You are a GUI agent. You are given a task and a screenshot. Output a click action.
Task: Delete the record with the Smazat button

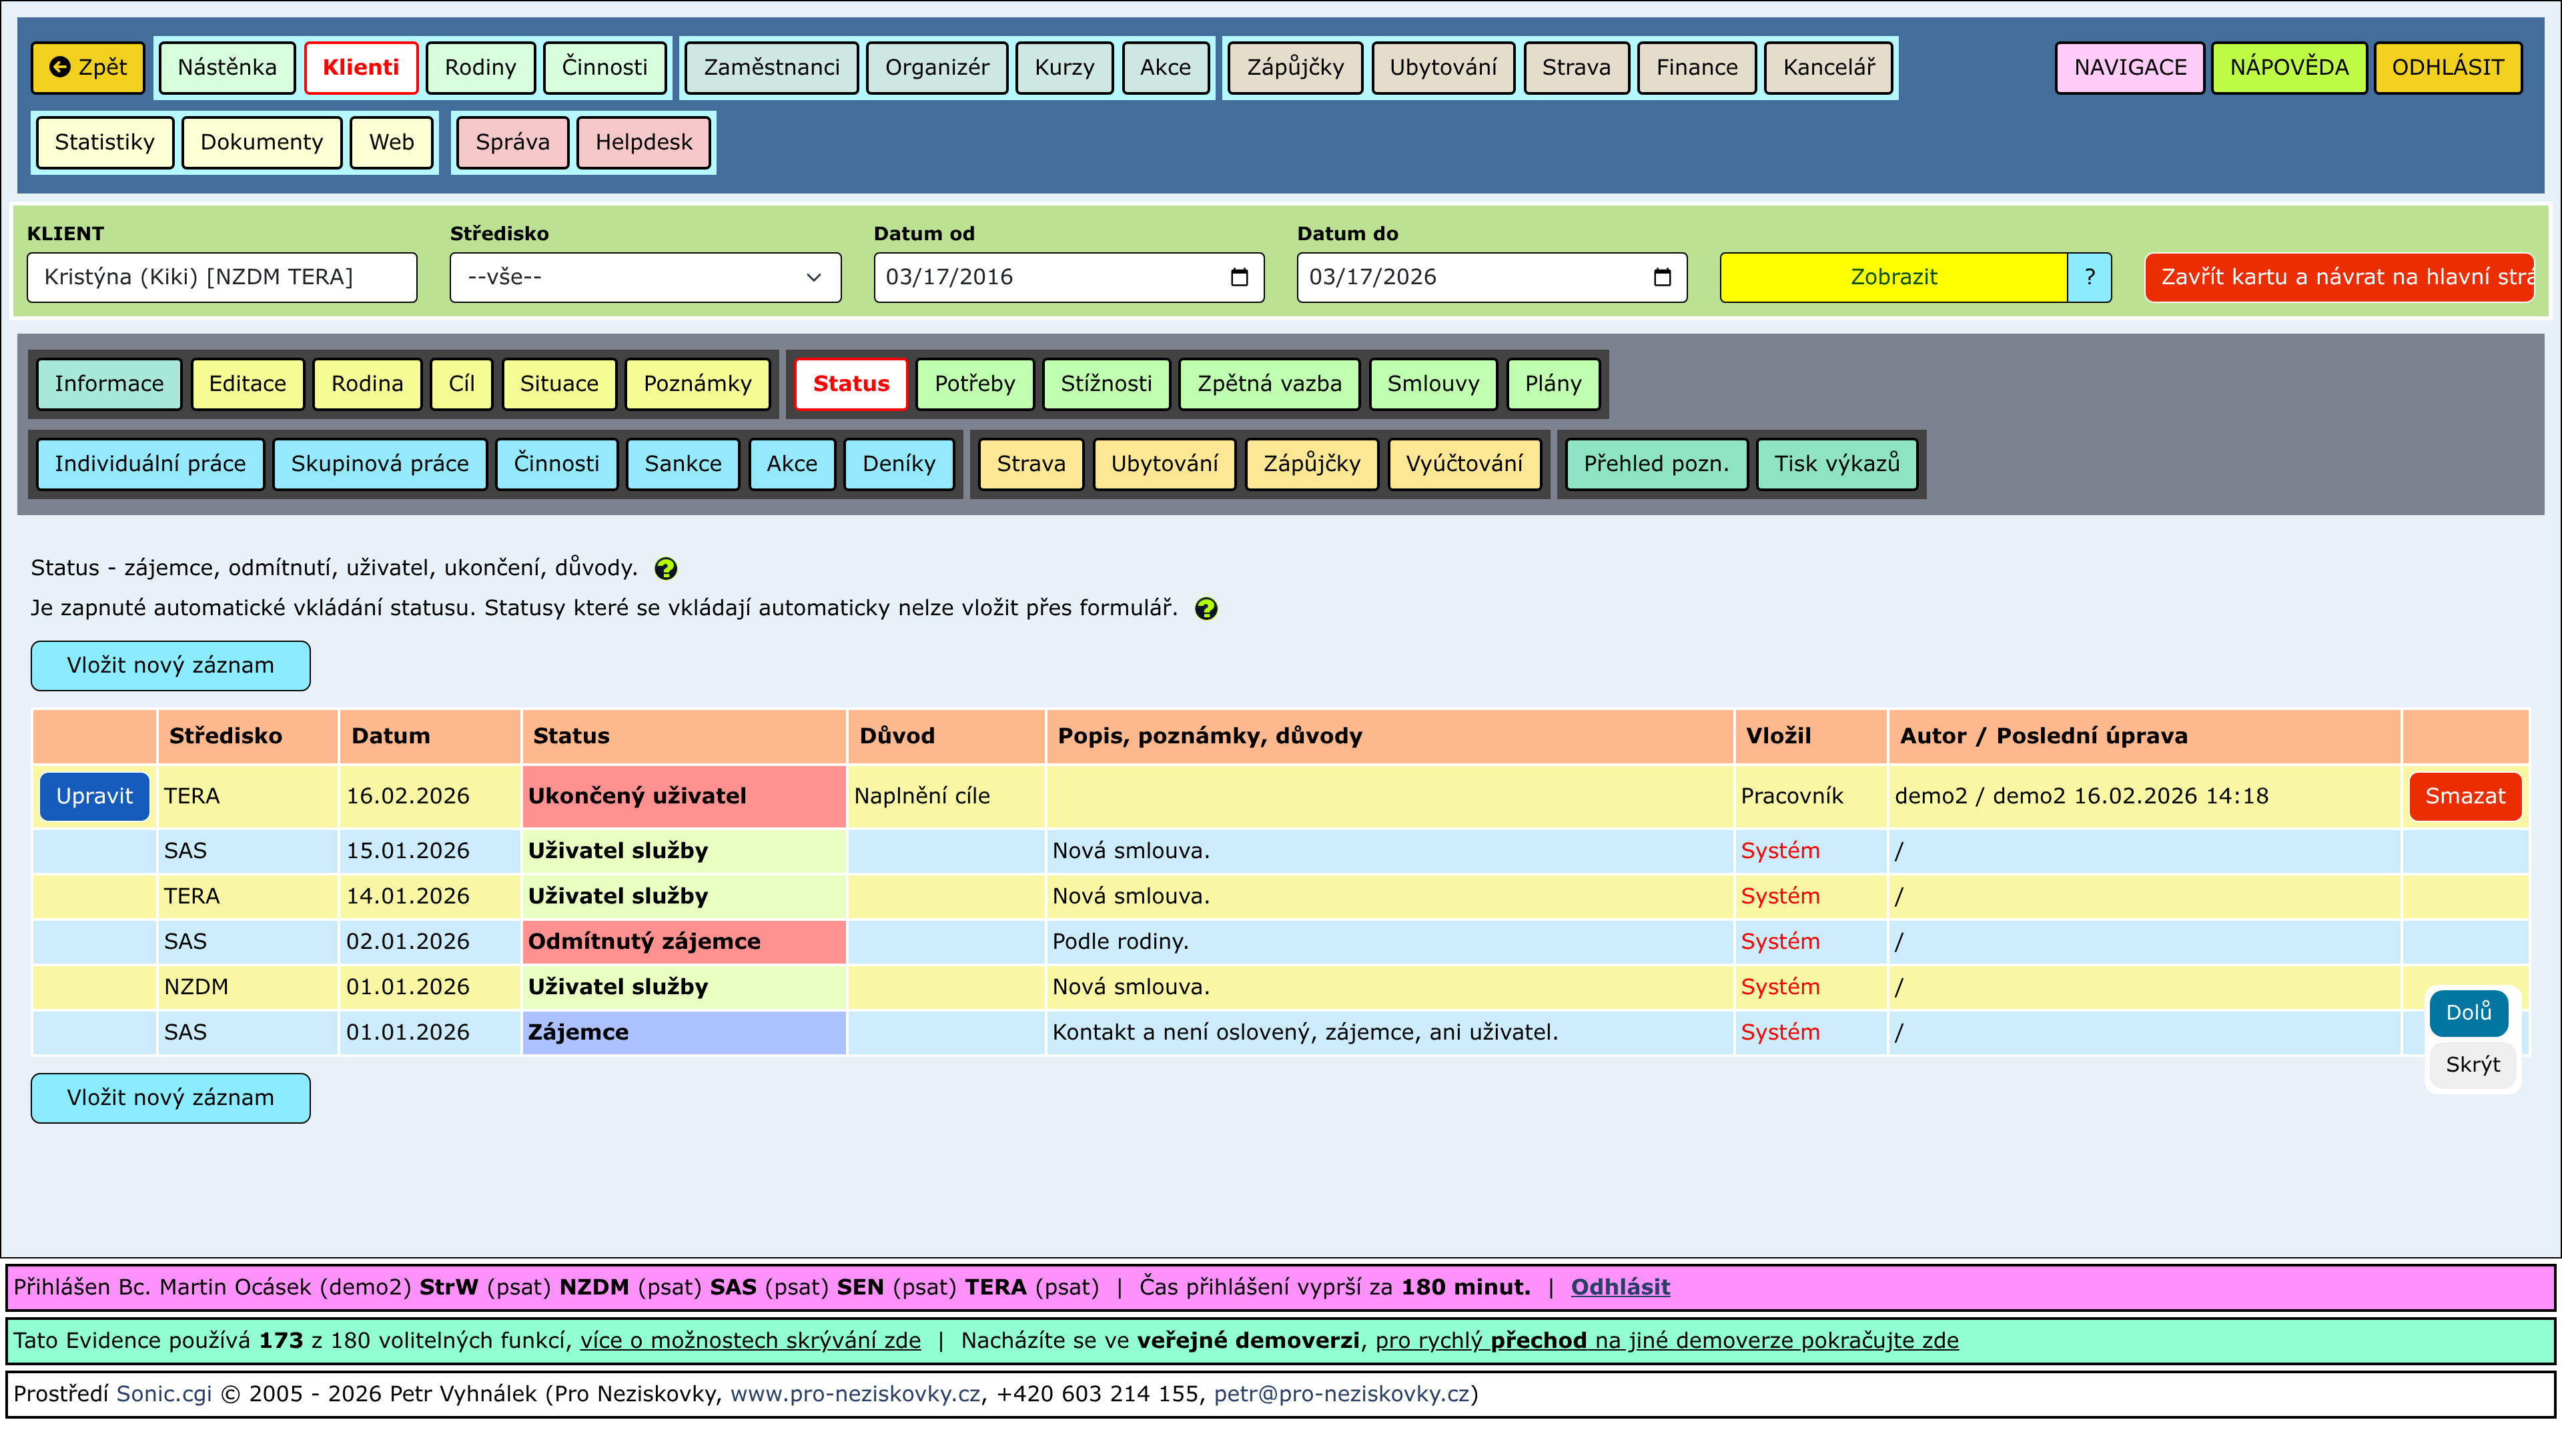pyautogui.click(x=2464, y=796)
